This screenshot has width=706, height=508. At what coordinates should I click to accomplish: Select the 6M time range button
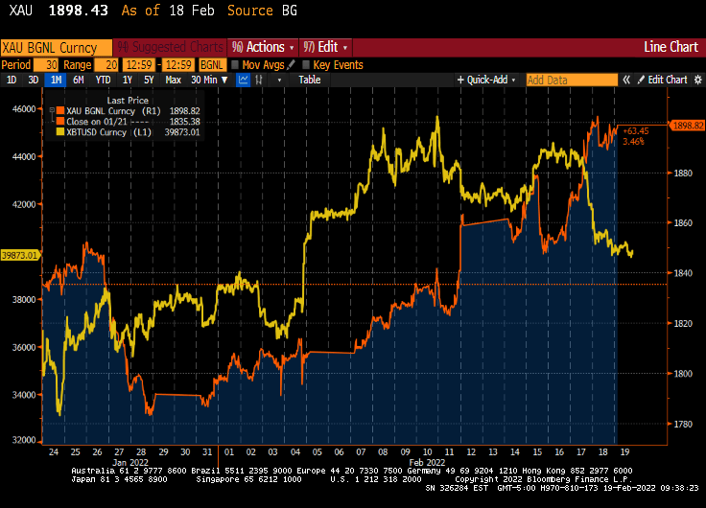tap(78, 80)
